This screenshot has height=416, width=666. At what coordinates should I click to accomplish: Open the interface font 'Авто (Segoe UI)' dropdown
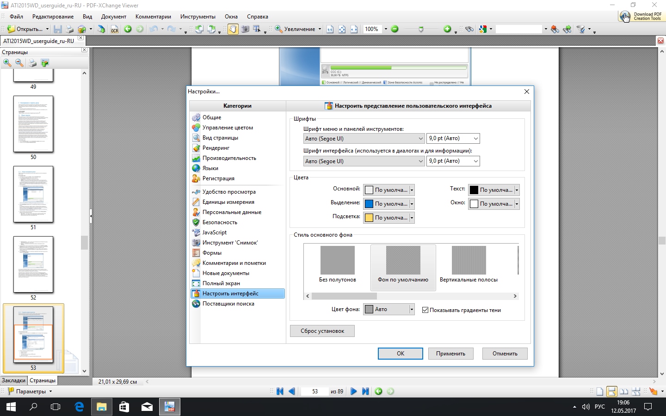(x=364, y=161)
